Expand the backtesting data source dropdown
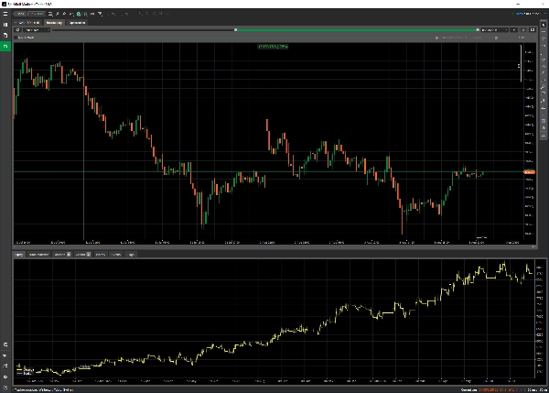The image size is (549, 393). 37,30
